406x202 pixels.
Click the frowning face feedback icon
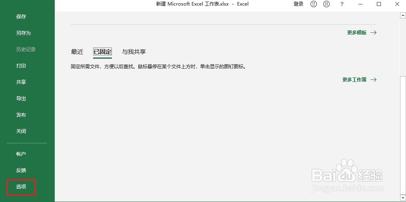pos(326,4)
